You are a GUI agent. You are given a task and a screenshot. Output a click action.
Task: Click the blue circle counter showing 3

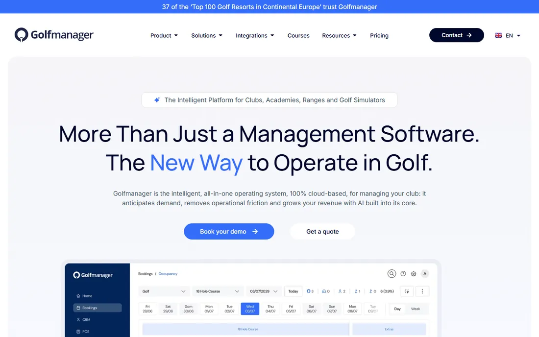tap(310, 291)
